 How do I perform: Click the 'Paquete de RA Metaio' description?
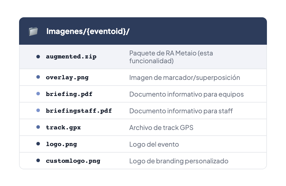tap(171, 53)
